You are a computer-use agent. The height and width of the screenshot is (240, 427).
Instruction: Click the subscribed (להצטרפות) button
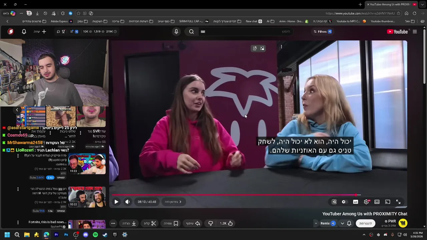click(x=366, y=223)
